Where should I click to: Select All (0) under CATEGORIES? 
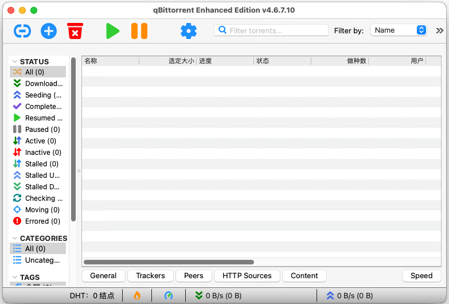point(38,248)
